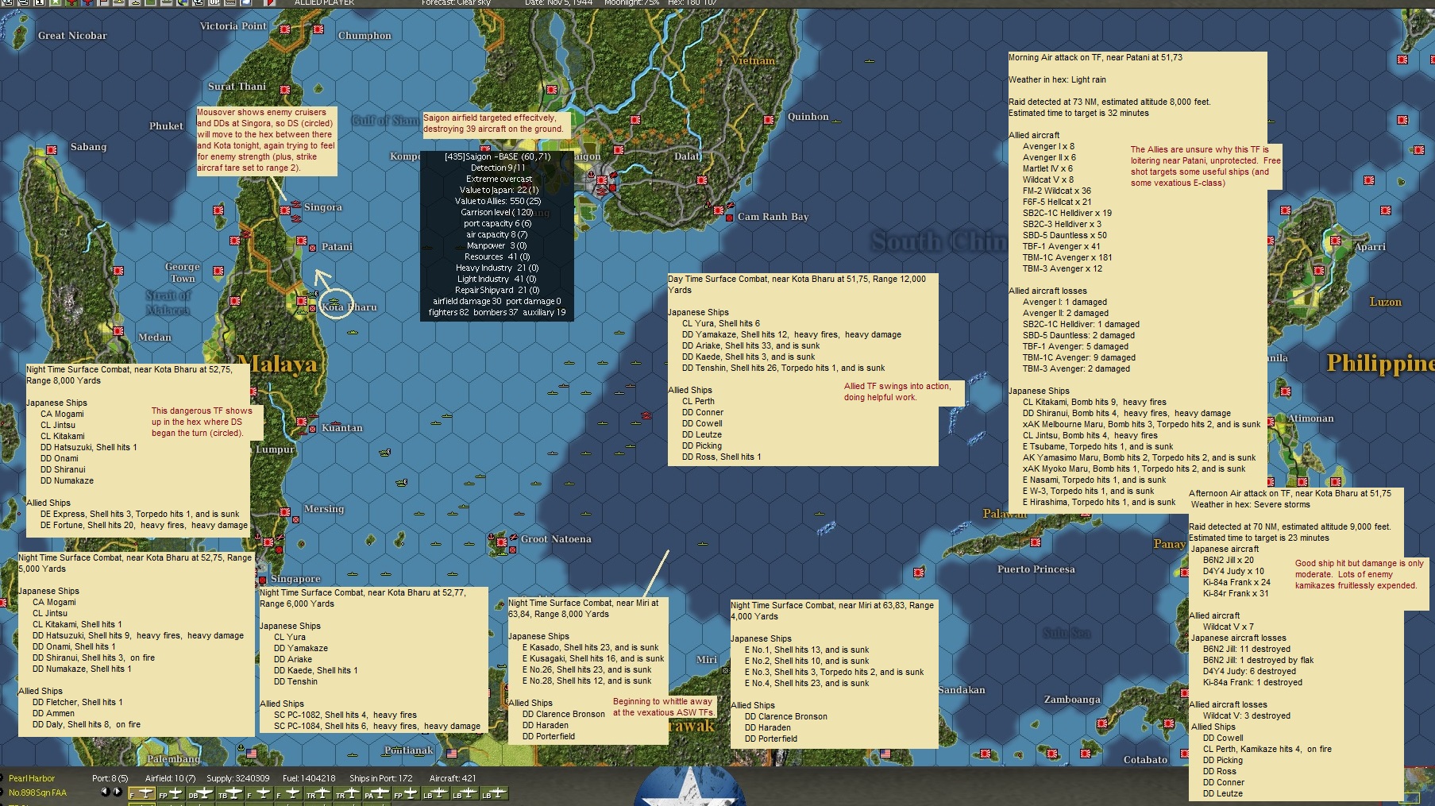Screen dimensions: 1435x806
Task: Click the 'Port: 8(5)' readout
Action: coord(110,778)
